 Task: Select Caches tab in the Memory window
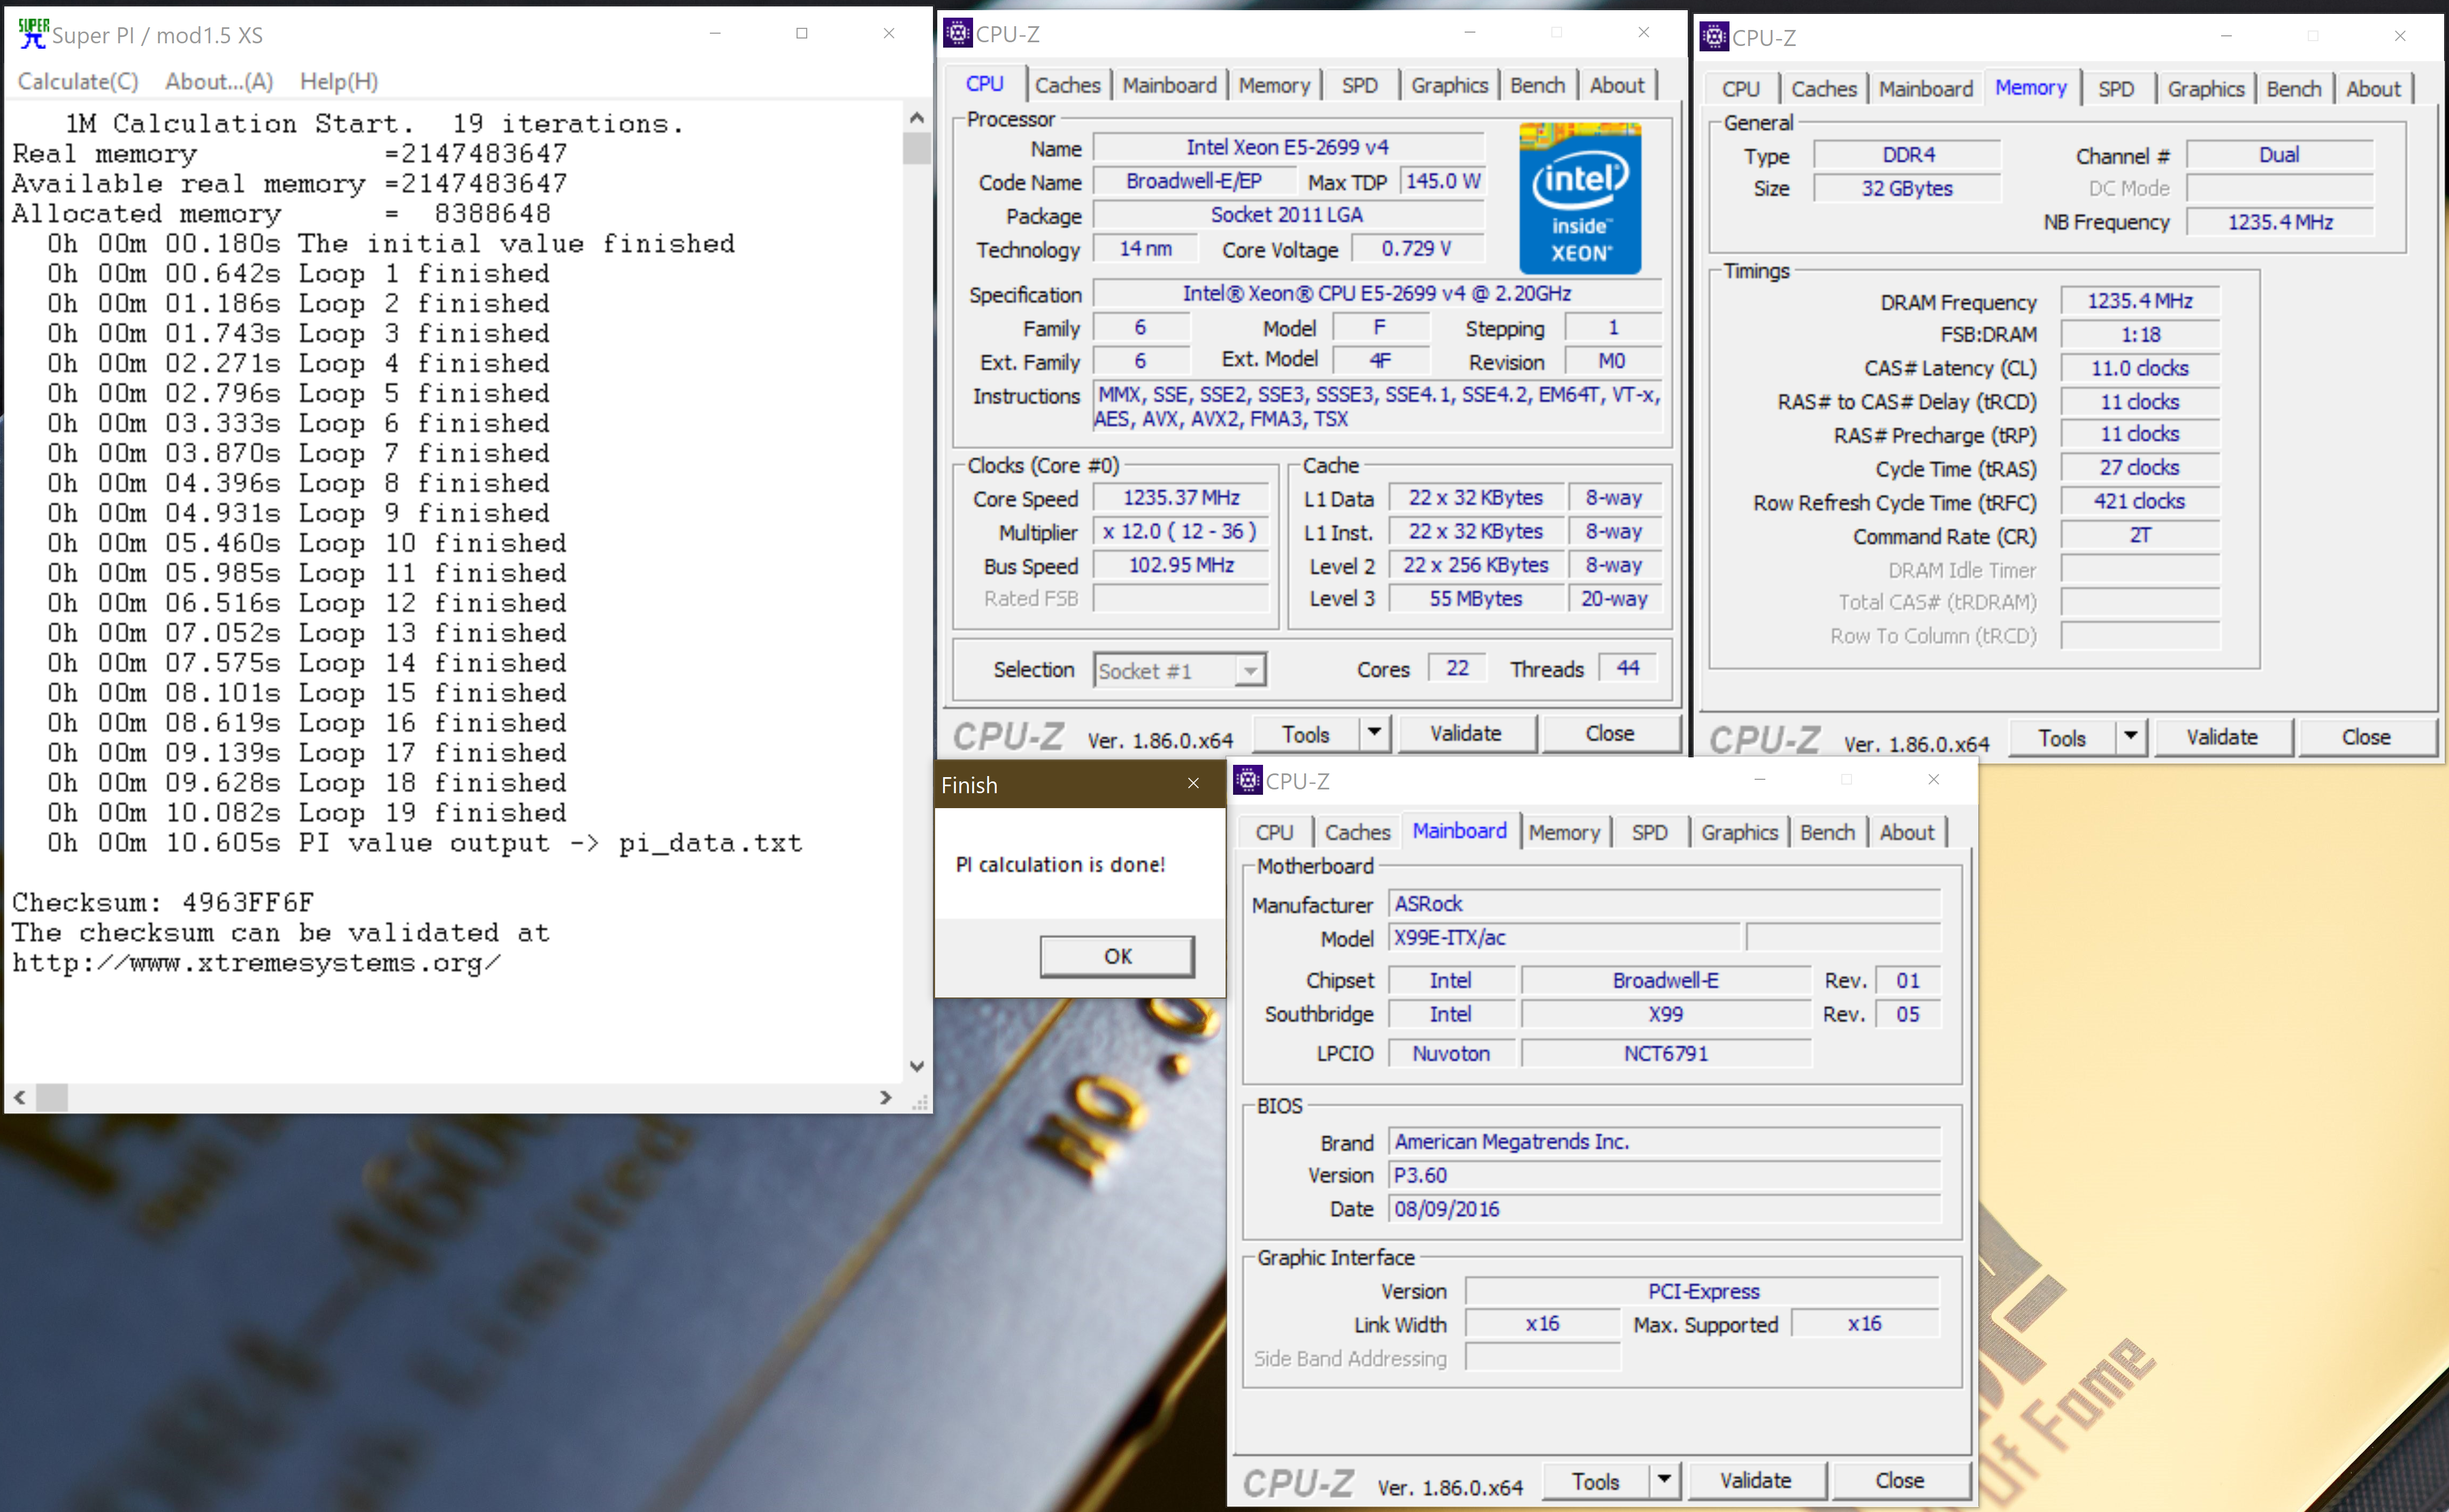click(1823, 89)
